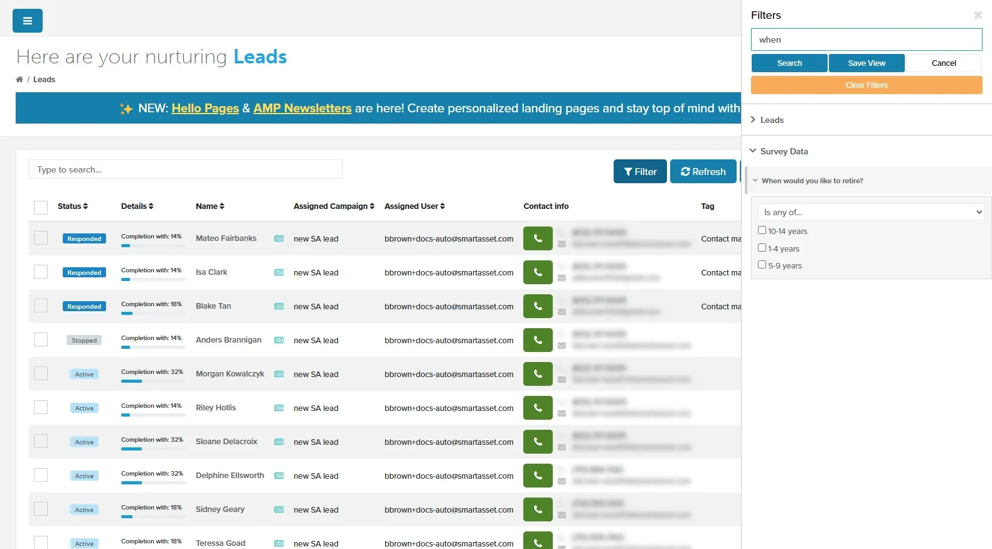
Task: Sort leads by Details column
Action: pyautogui.click(x=137, y=206)
